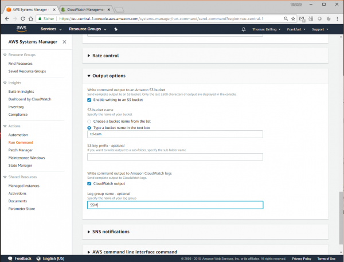Open Managed Instances page
This screenshot has height=262, width=344.
point(24,186)
